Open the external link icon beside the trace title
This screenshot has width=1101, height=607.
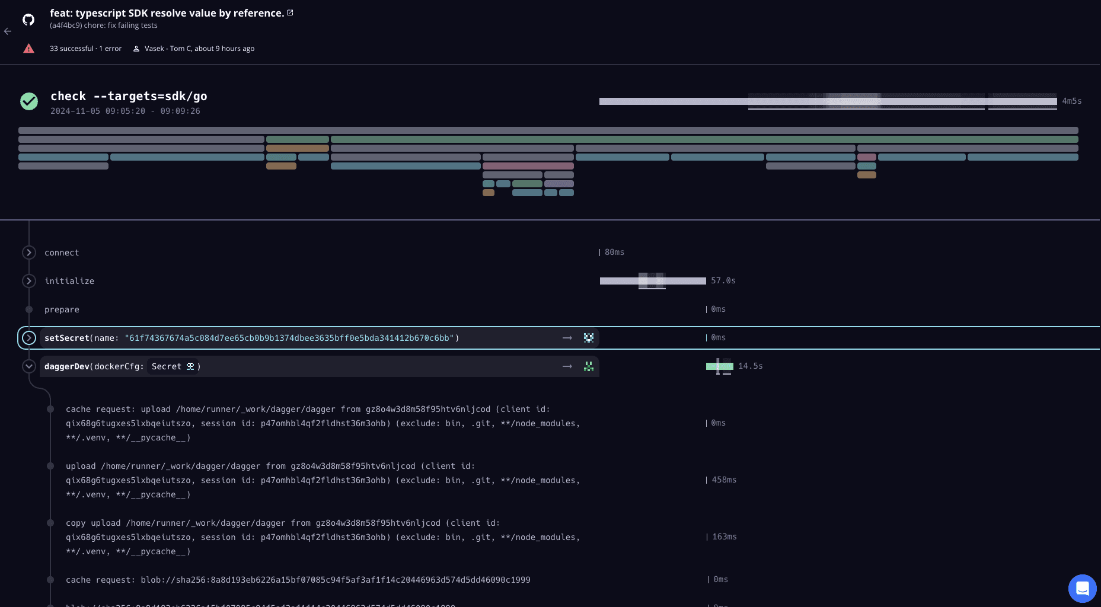[x=289, y=12]
